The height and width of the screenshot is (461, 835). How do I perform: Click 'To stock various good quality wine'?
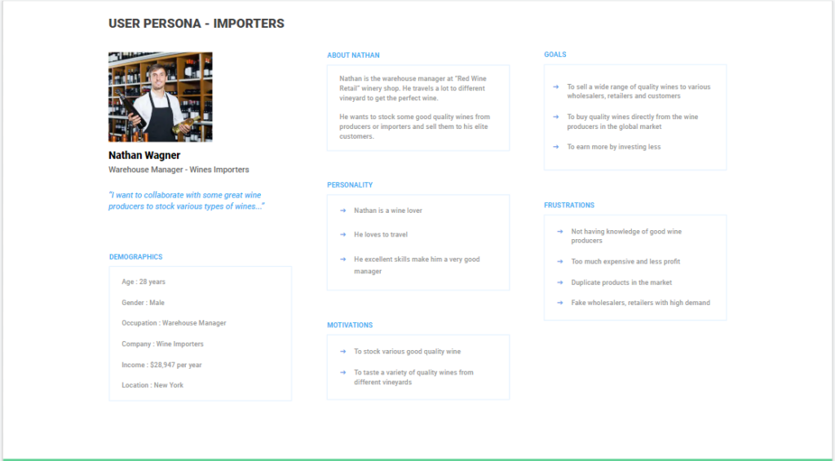coord(408,351)
